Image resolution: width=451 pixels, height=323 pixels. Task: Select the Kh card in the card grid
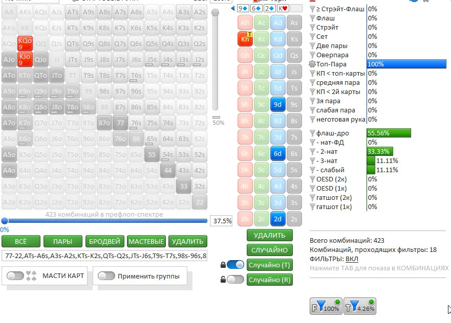(x=245, y=39)
